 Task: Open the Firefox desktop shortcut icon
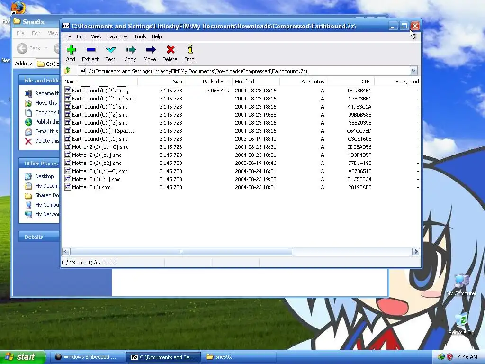point(18,8)
